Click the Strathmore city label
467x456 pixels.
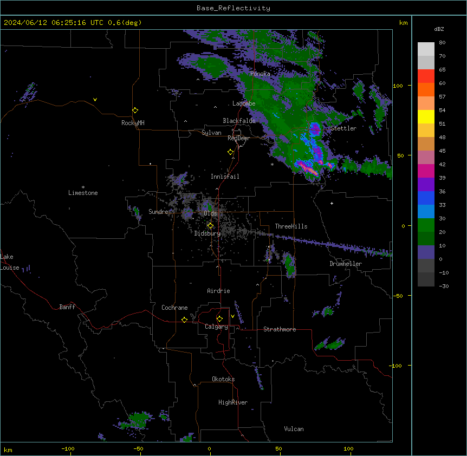pyautogui.click(x=280, y=329)
